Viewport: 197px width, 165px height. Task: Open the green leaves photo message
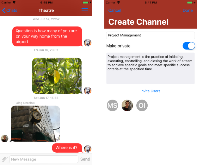click(x=57, y=76)
